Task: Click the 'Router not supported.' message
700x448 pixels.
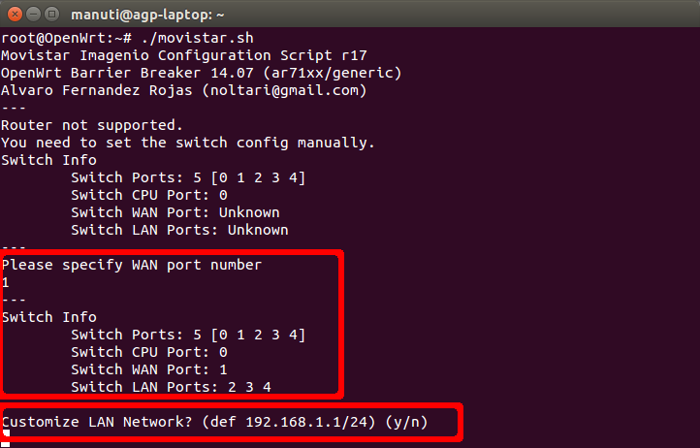Action: tap(91, 125)
